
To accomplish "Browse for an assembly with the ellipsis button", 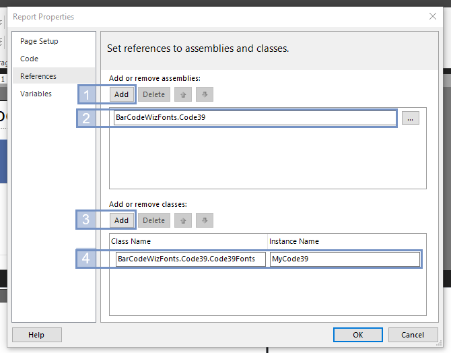I will coord(410,118).
